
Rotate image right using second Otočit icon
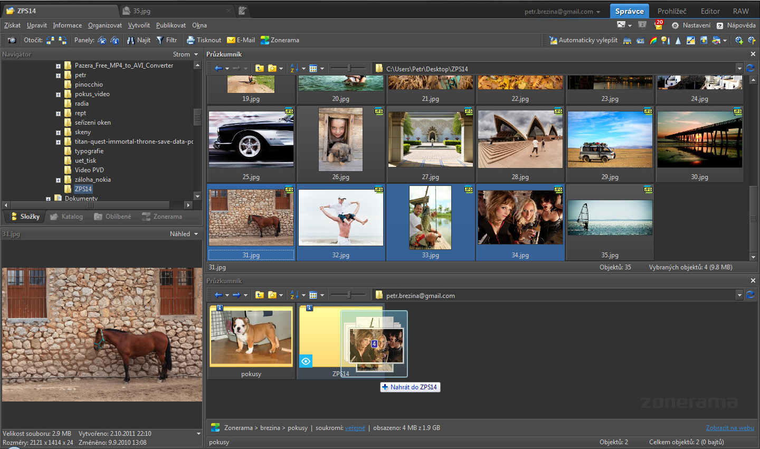pos(63,40)
